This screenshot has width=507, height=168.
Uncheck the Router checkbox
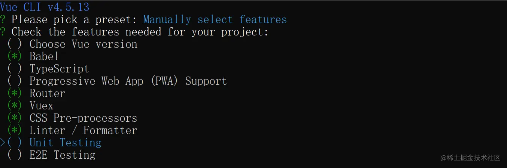pos(15,93)
